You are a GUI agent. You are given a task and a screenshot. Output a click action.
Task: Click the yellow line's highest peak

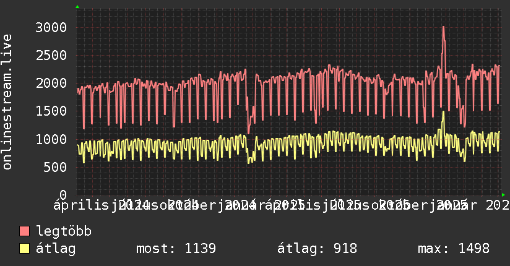[443, 112]
